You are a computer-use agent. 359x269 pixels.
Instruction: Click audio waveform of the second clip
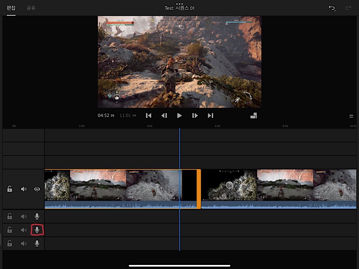click(279, 205)
